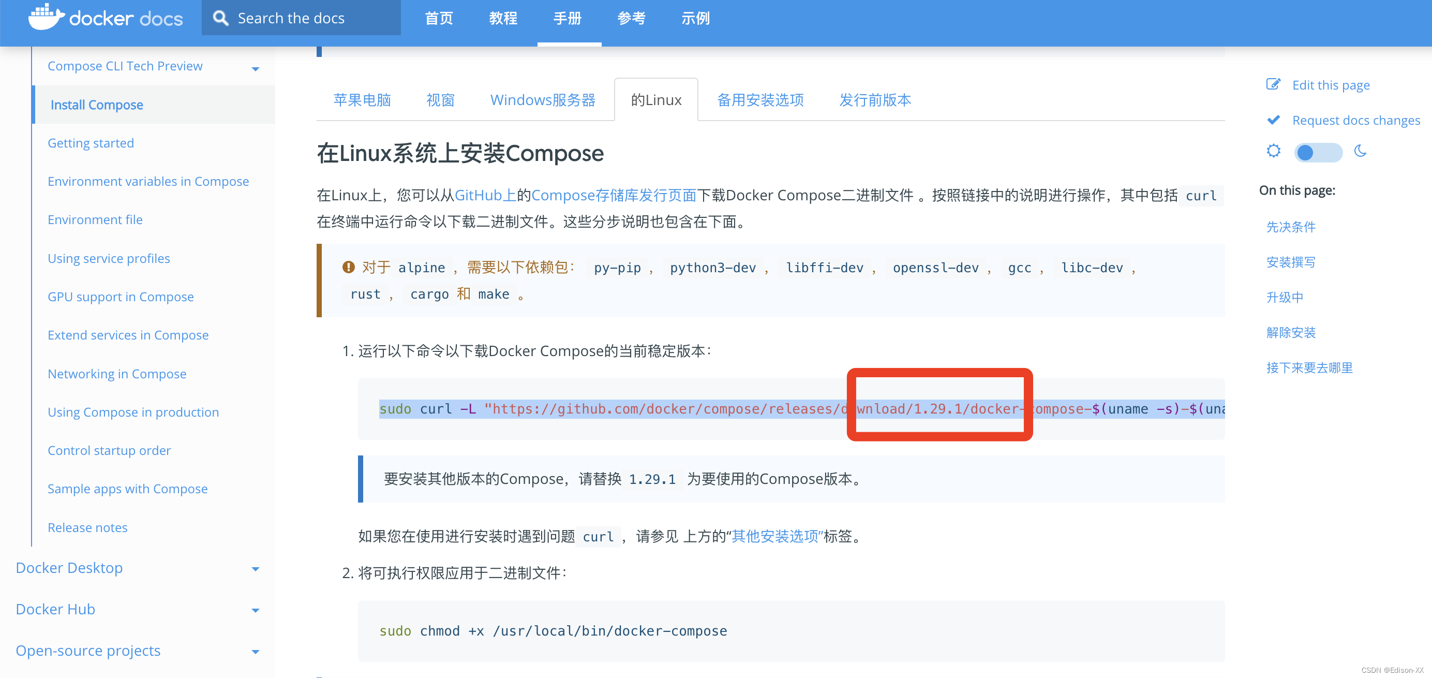This screenshot has width=1432, height=678.
Task: Switch to the 发行前版本 tab
Action: [875, 100]
